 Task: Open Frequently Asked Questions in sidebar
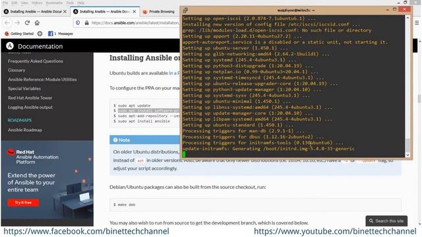click(x=35, y=61)
